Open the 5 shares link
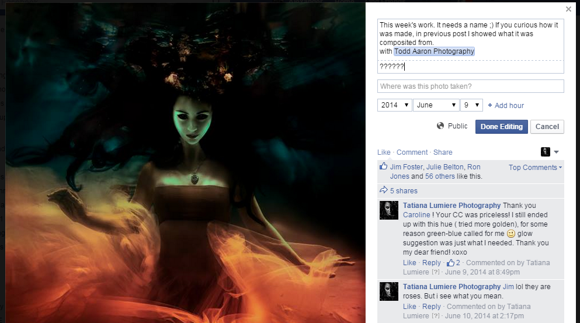This screenshot has height=323, width=580. click(x=404, y=191)
